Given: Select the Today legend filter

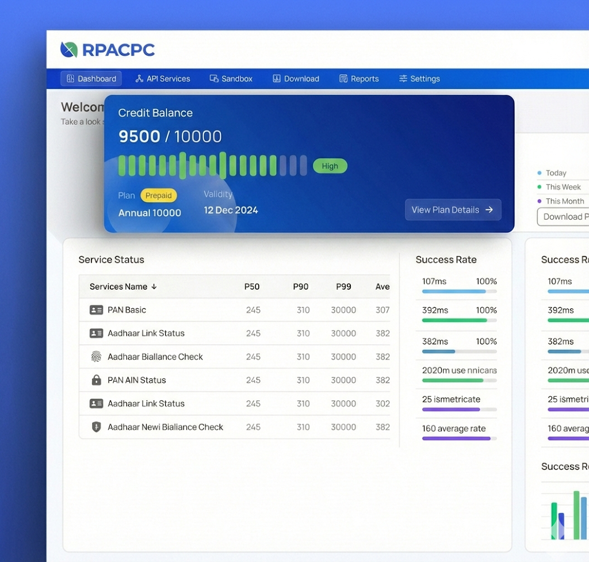Looking at the screenshot, I should tap(556, 173).
